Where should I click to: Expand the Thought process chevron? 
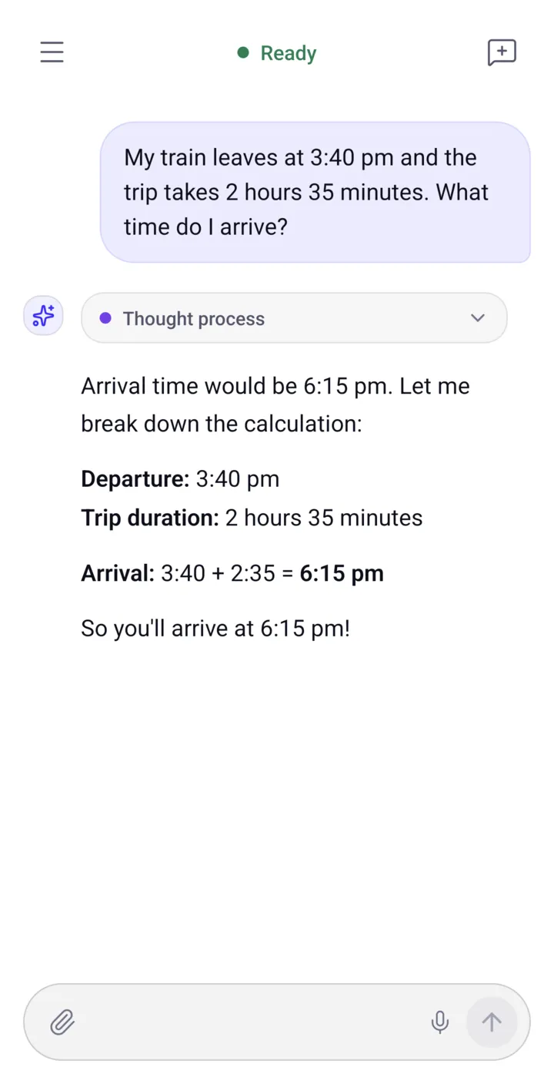pyautogui.click(x=478, y=318)
